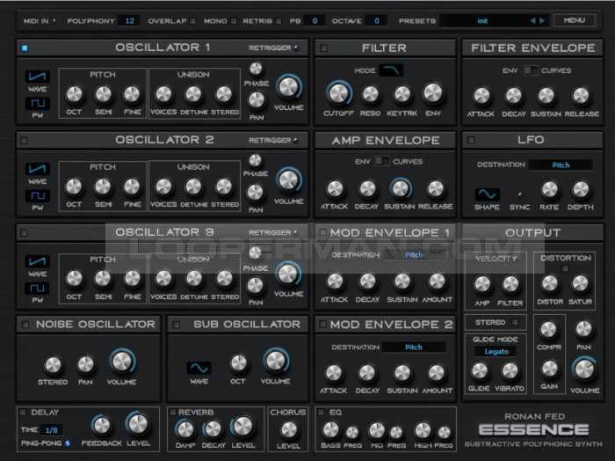Click the Polyphony value field
This screenshot has width=615, height=461.
[128, 19]
